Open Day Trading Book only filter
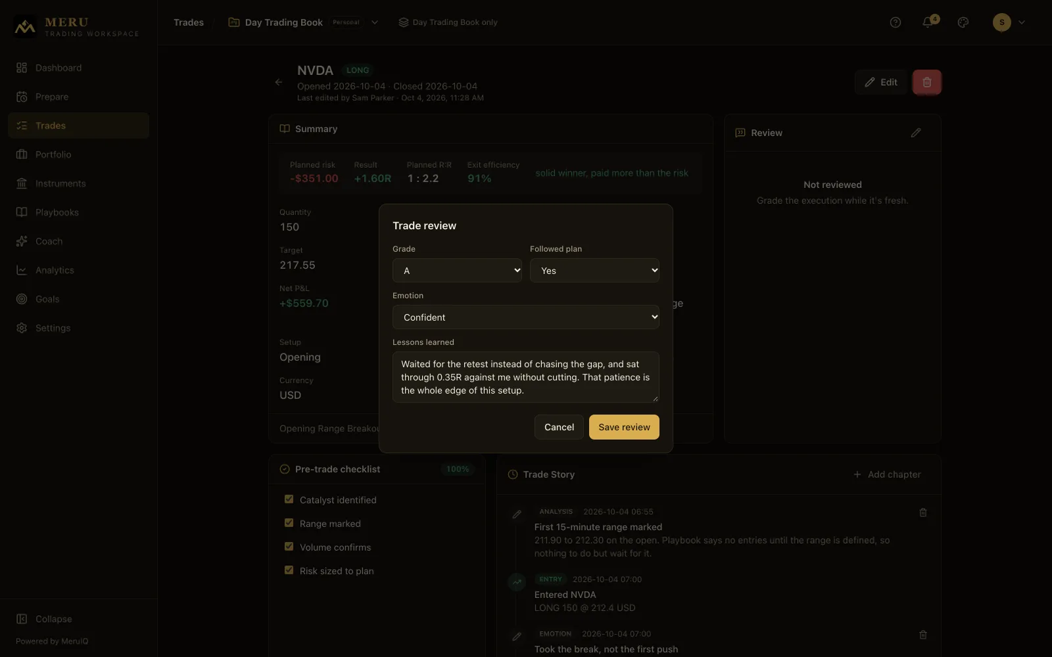Image resolution: width=1052 pixels, height=657 pixels. 448,22
